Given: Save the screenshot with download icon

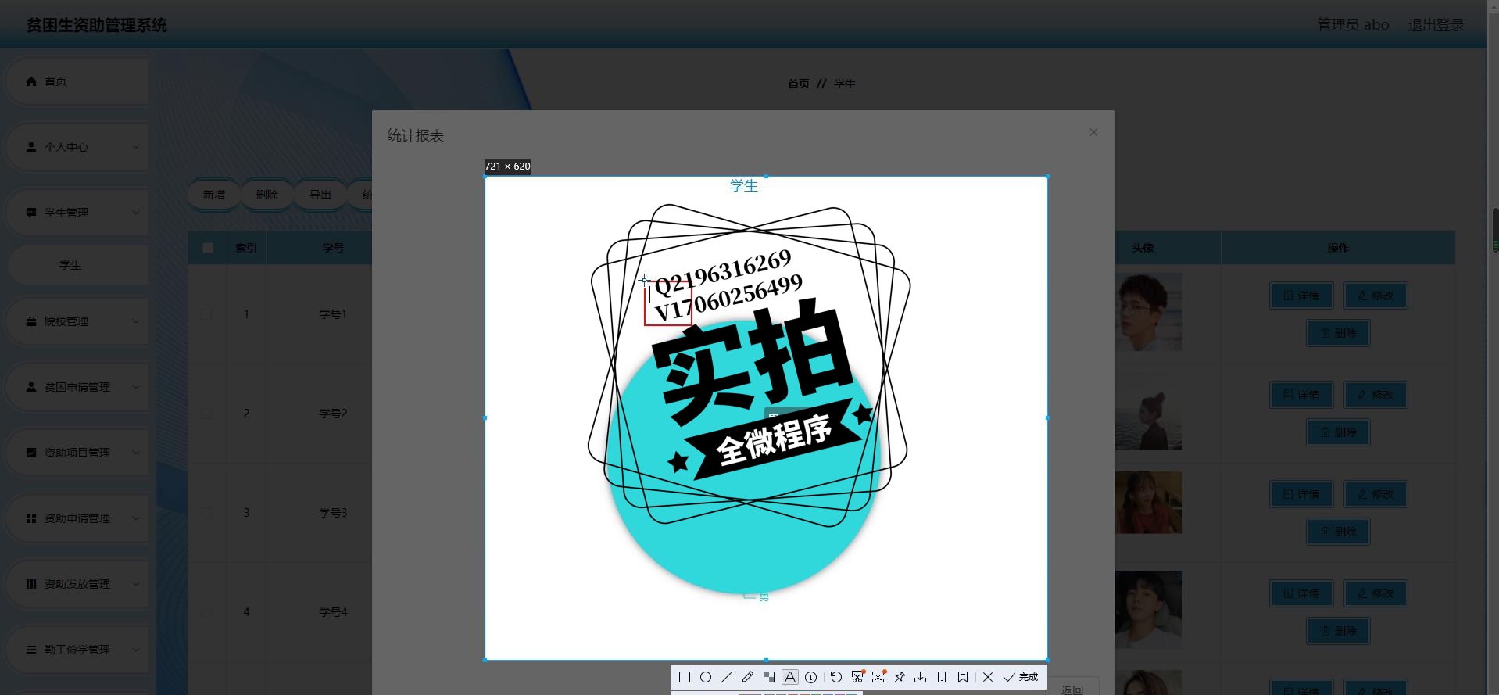Looking at the screenshot, I should click(921, 677).
